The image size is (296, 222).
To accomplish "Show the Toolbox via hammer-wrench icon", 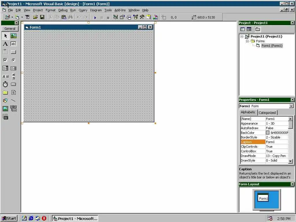I will coord(142,17).
